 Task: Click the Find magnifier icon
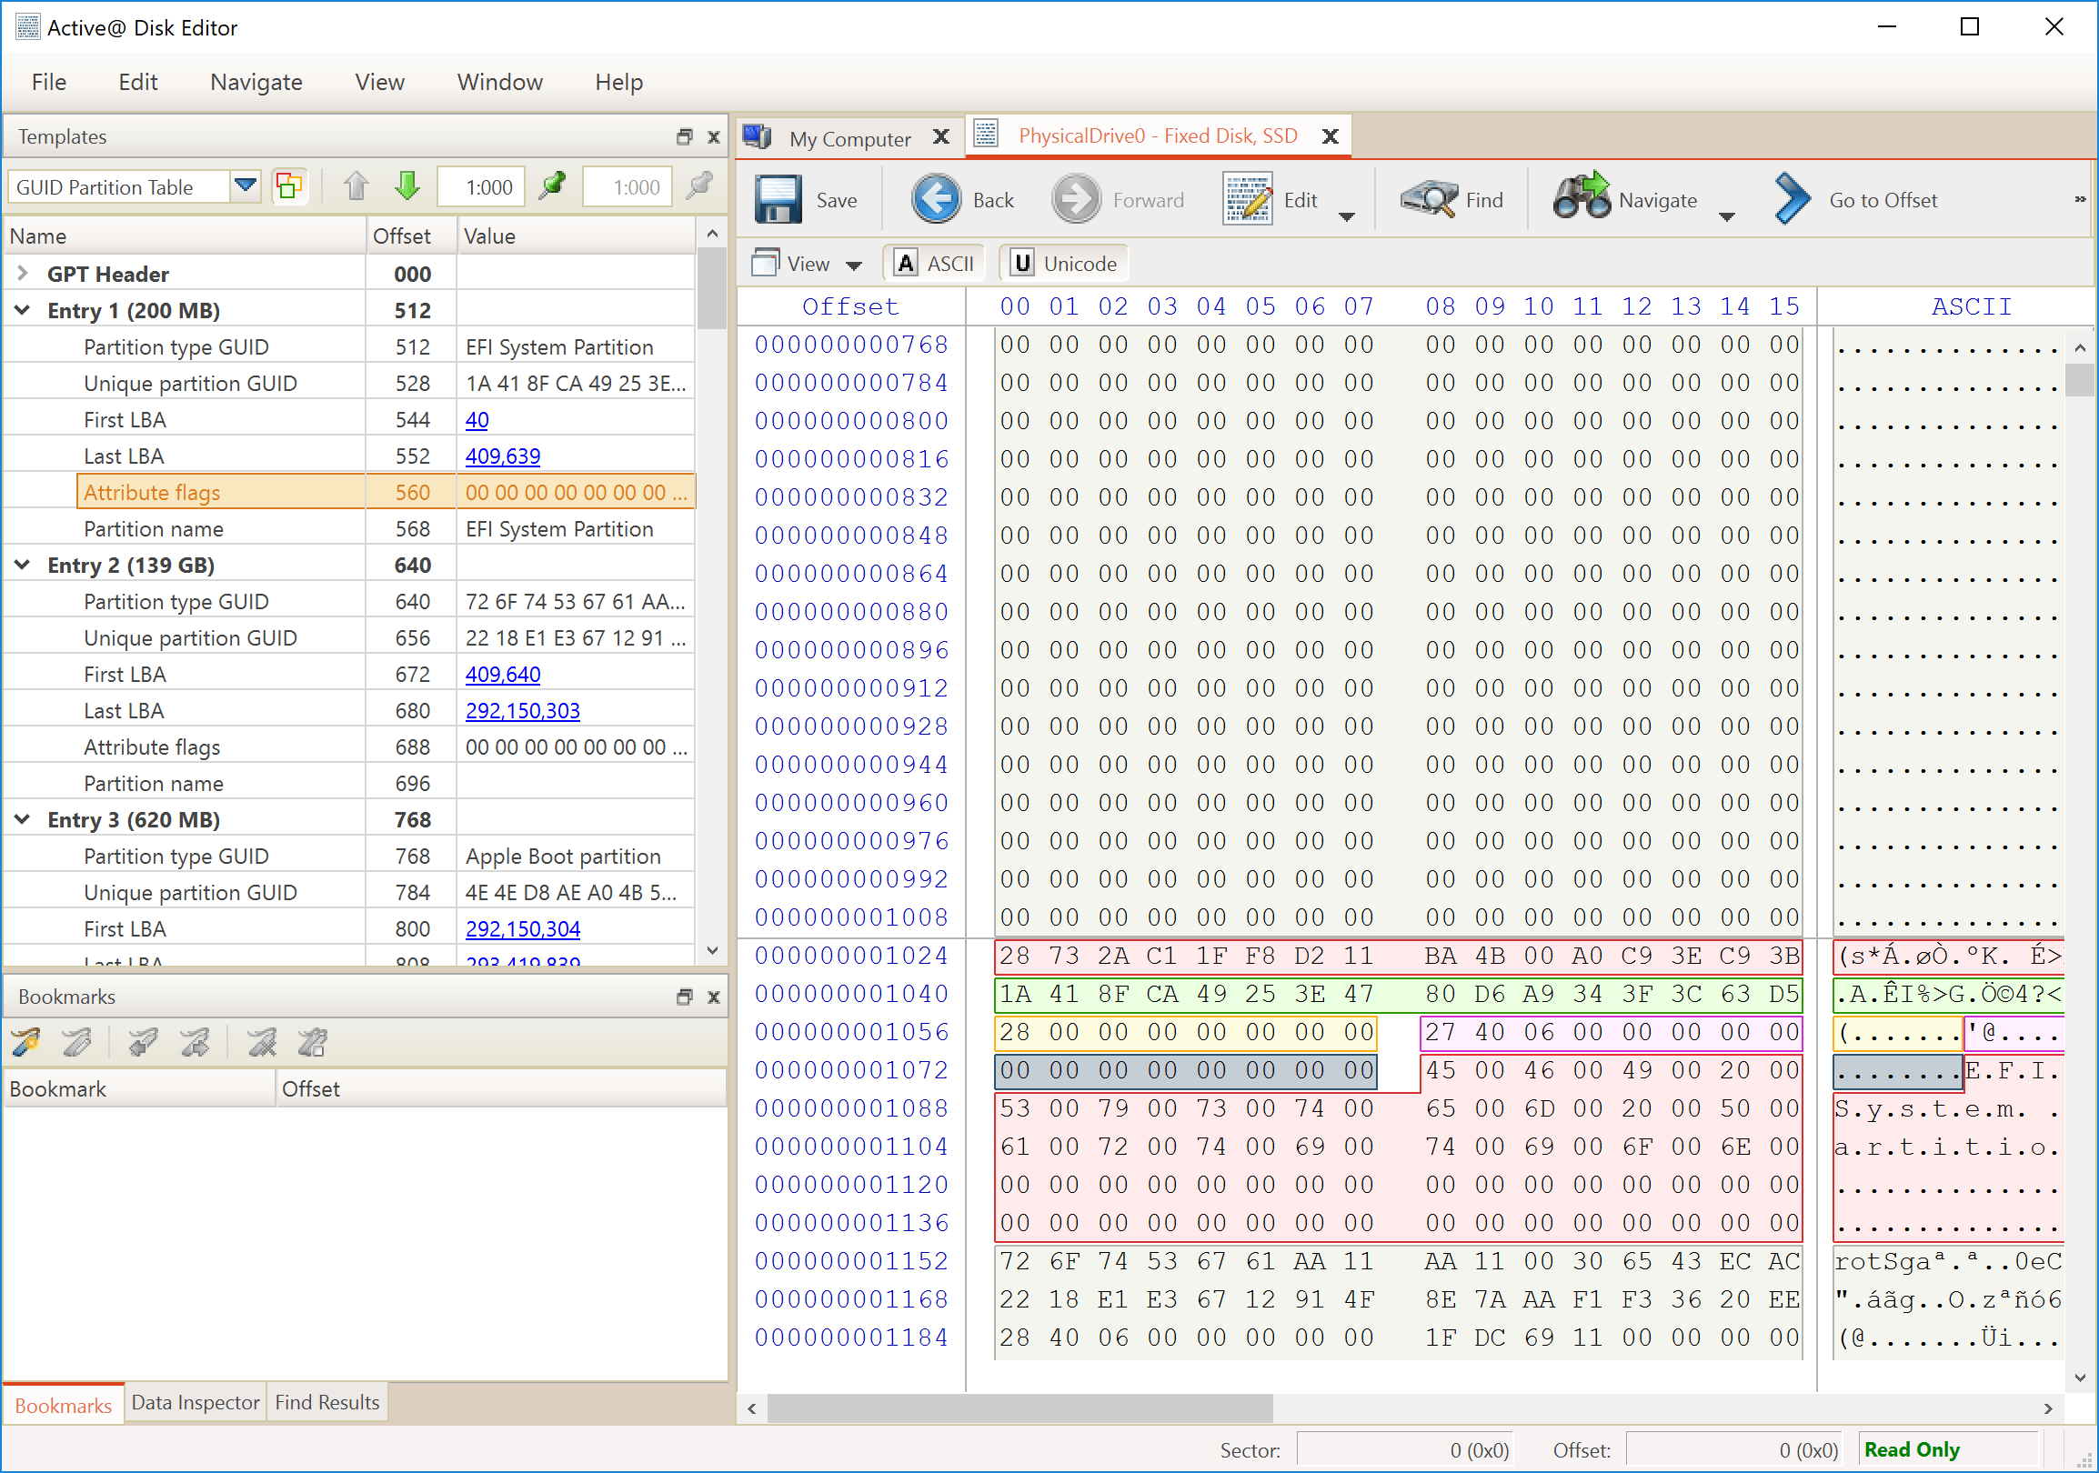1429,199
